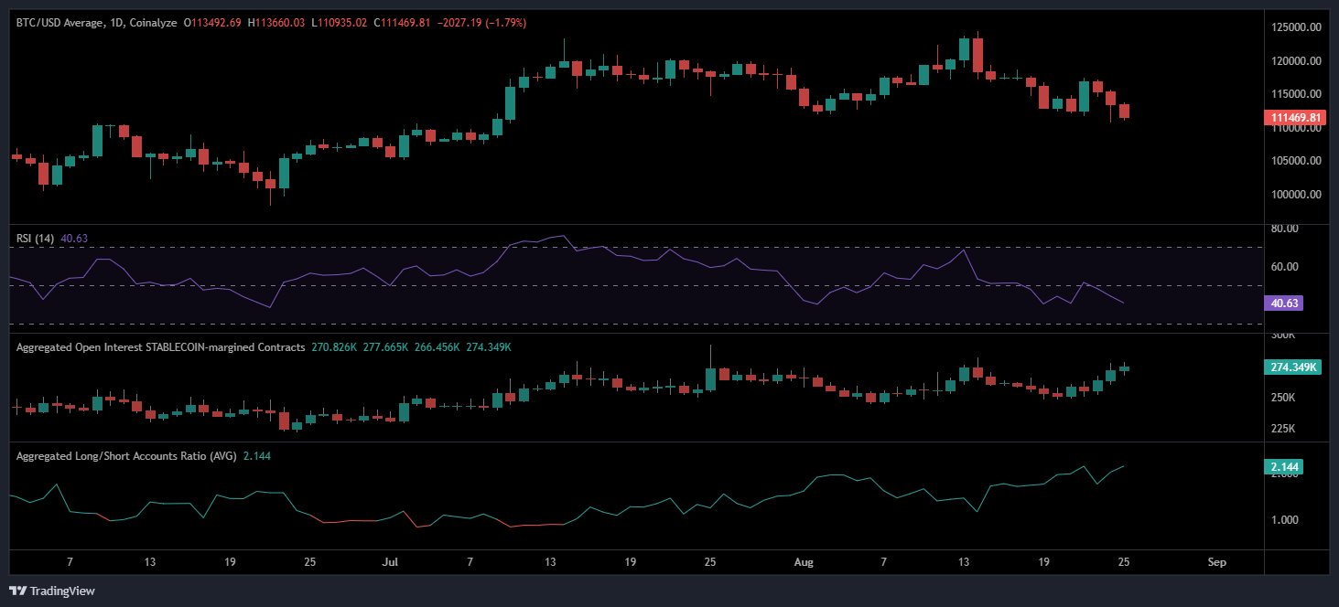1339x607 pixels.
Task: Click the red 111469.81 current price tag
Action: [x=1293, y=117]
